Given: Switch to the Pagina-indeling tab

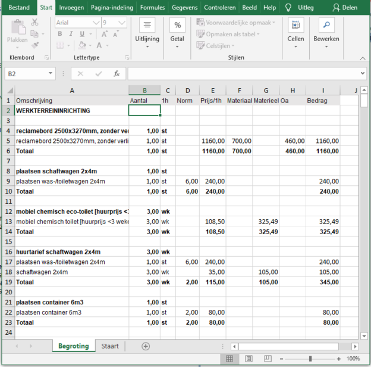Looking at the screenshot, I should pos(112,8).
